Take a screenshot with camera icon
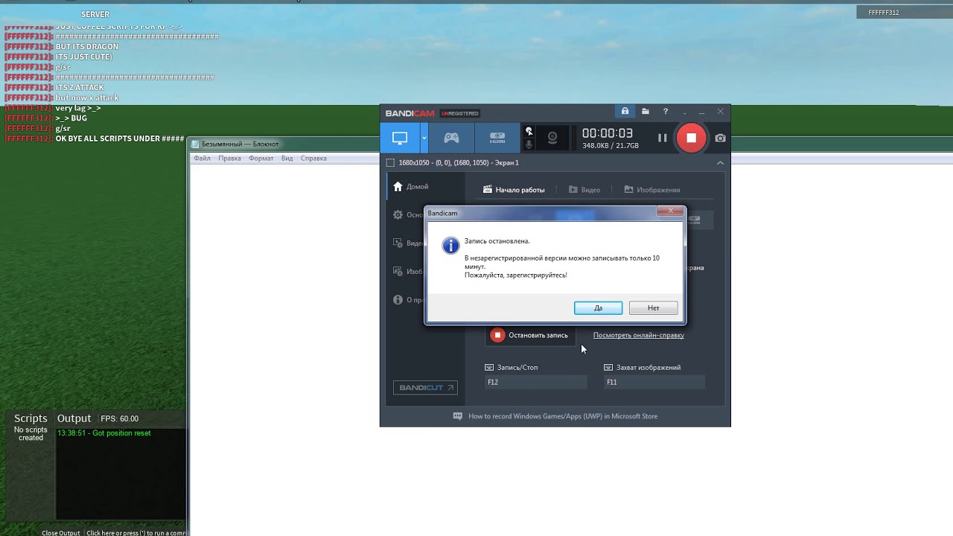953x536 pixels. pos(720,138)
